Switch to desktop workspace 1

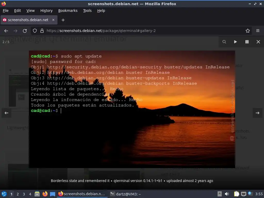click(x=11, y=194)
